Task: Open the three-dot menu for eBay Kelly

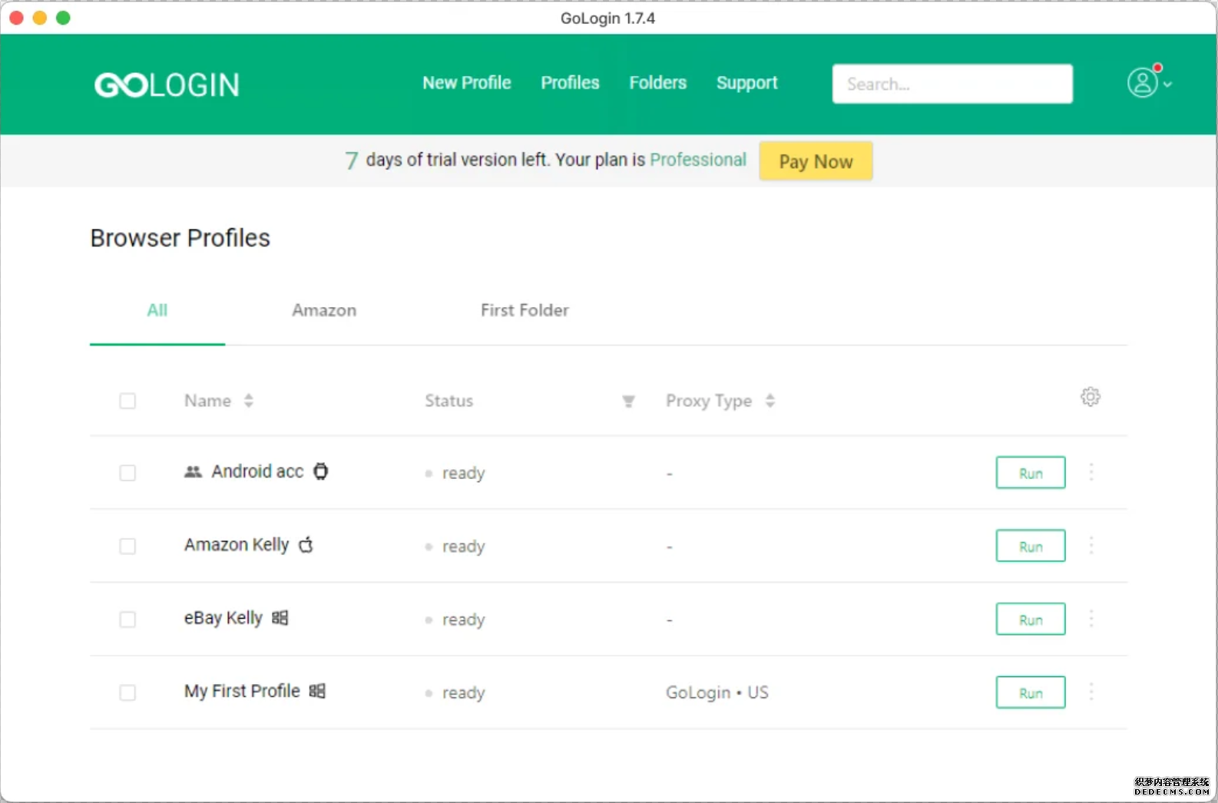Action: (x=1091, y=619)
